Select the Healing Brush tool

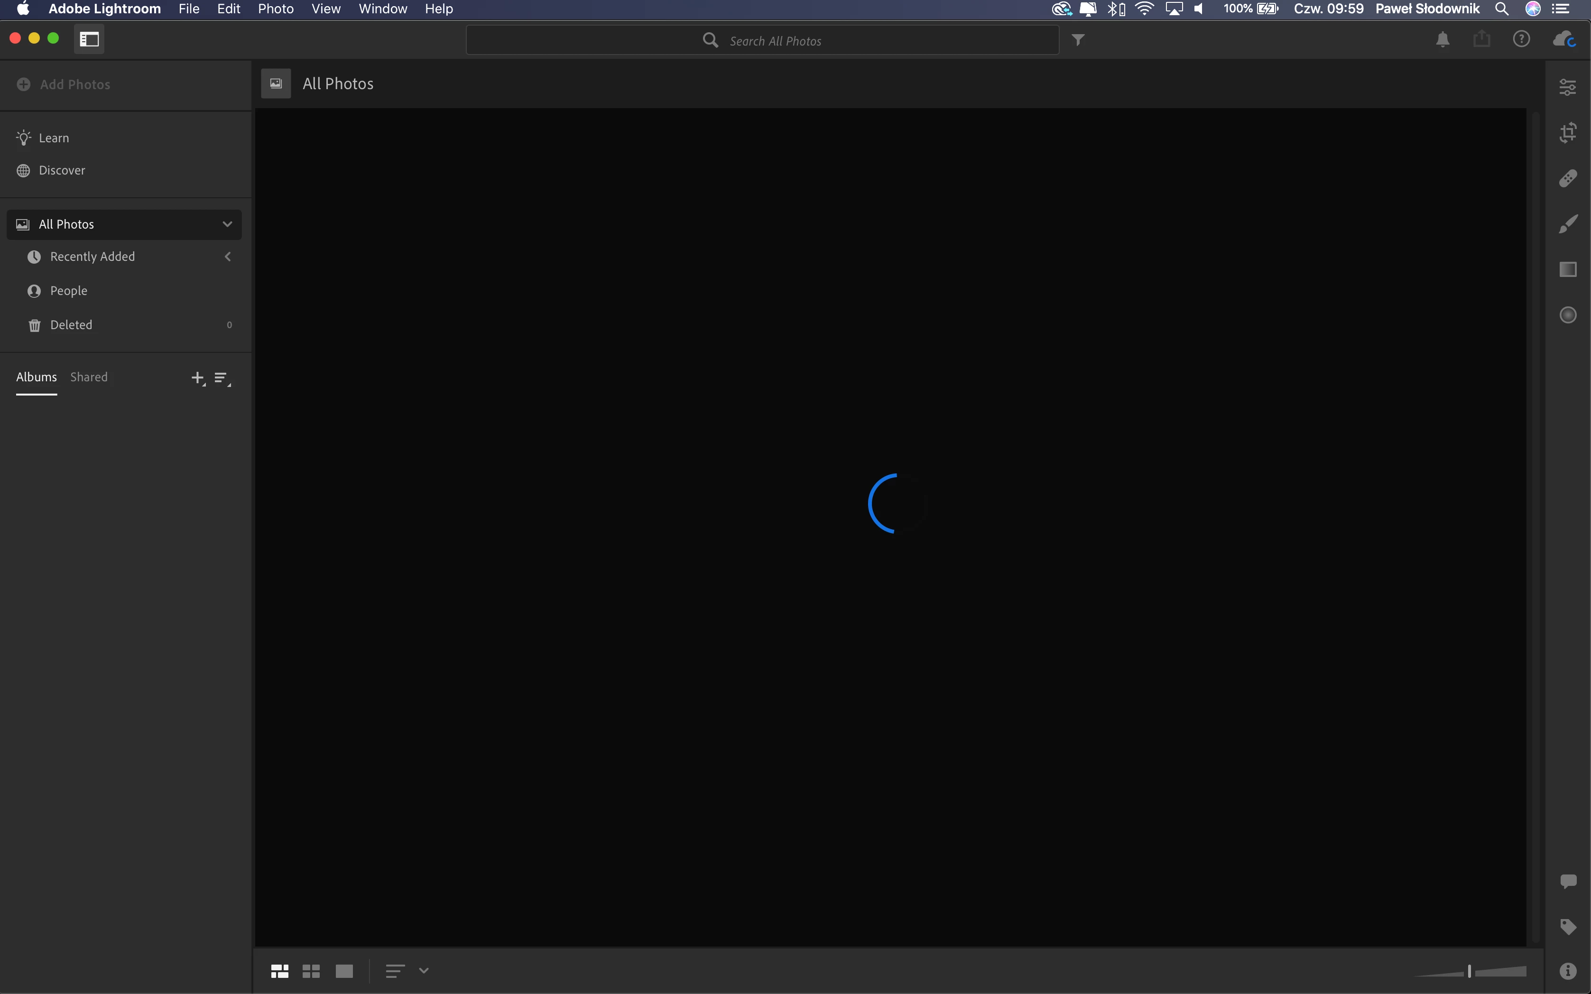tap(1568, 178)
